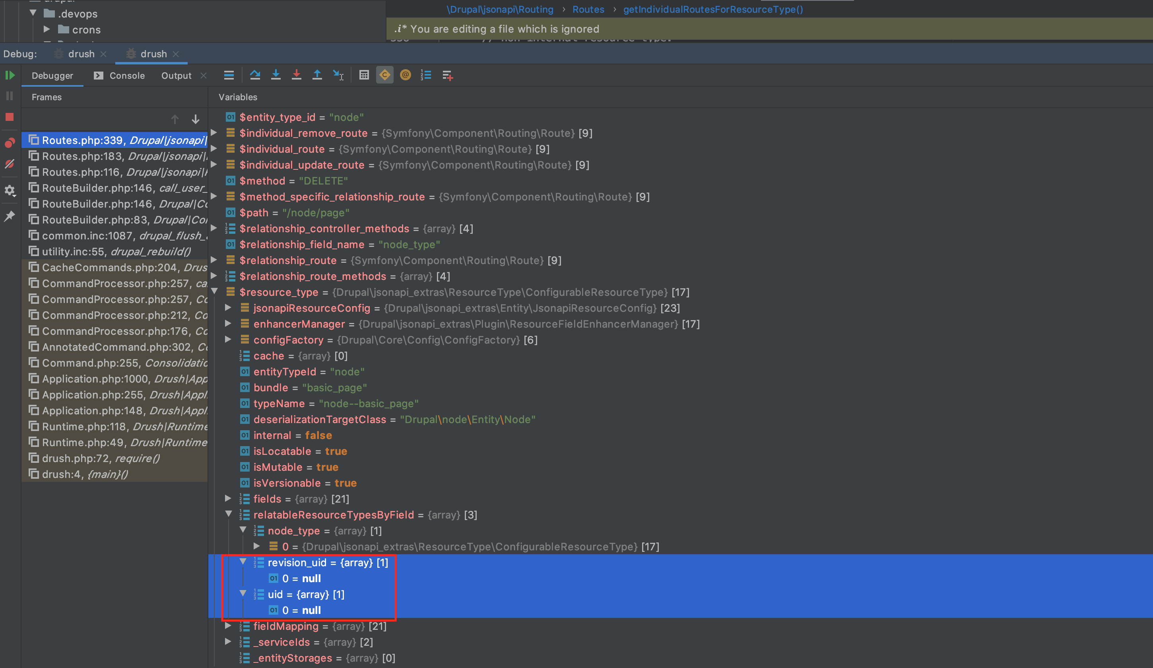Click the Step Into toolbar icon
1153x668 pixels.
click(x=276, y=75)
